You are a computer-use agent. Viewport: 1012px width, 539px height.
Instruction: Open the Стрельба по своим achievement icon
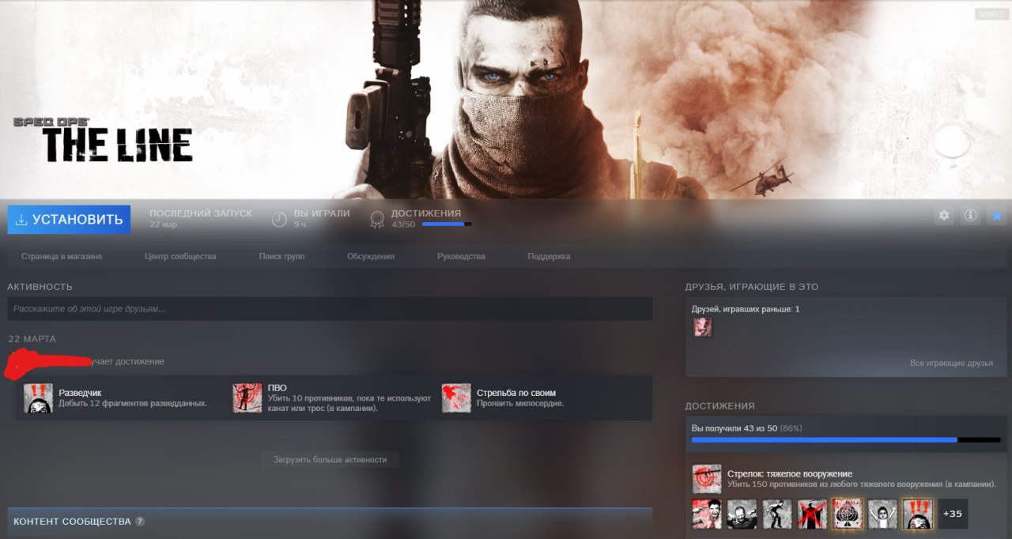click(x=456, y=398)
